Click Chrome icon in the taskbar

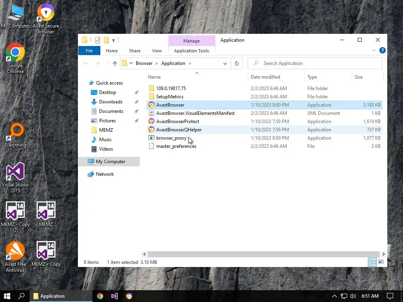coord(100,296)
